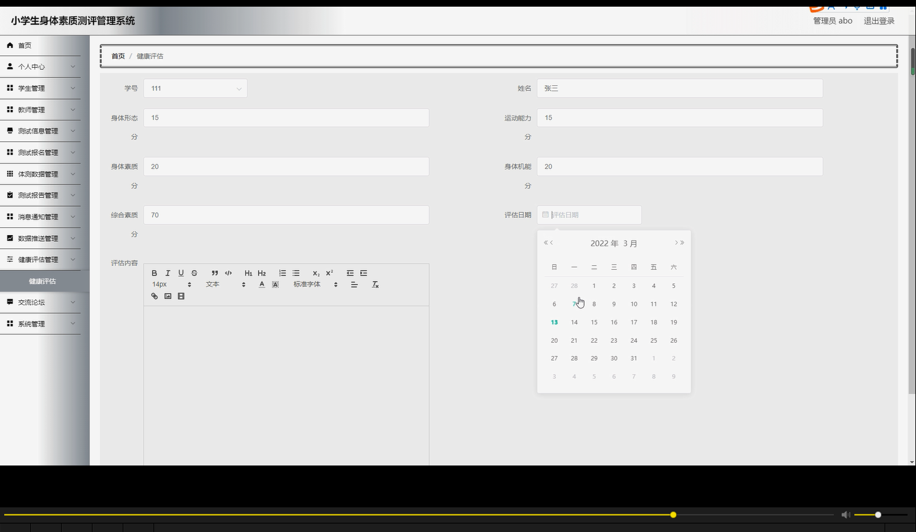Expand 数据推送管理 sidebar menu

(40, 238)
